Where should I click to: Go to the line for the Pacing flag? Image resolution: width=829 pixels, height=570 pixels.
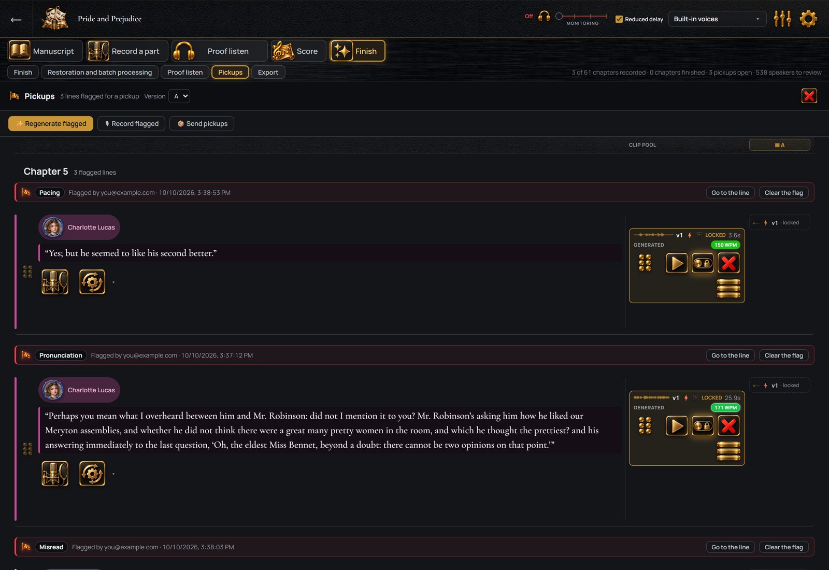point(730,193)
